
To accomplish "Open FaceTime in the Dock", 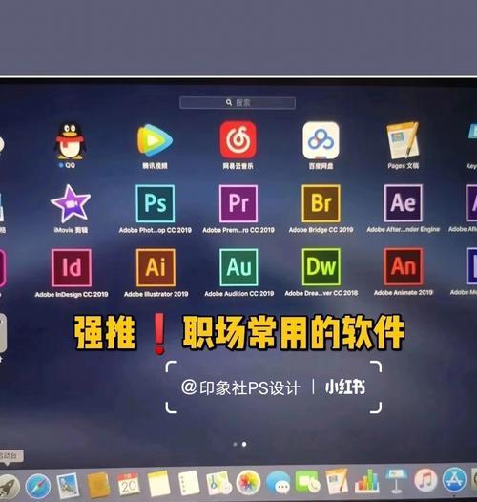I will tap(307, 482).
